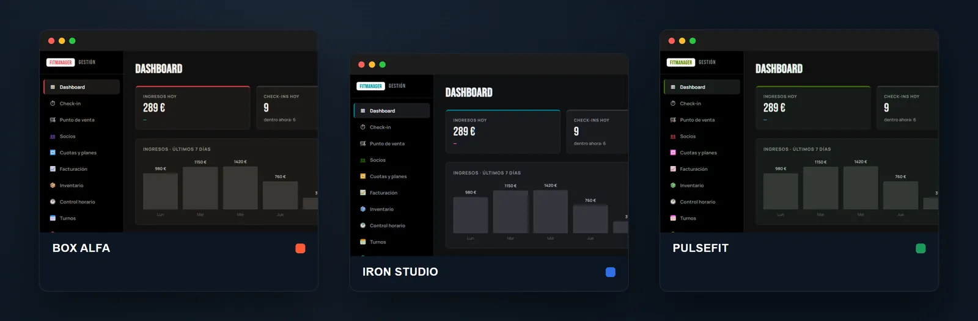Open Inventario box icon in Box Alfa window
978x321 pixels.
click(x=53, y=186)
